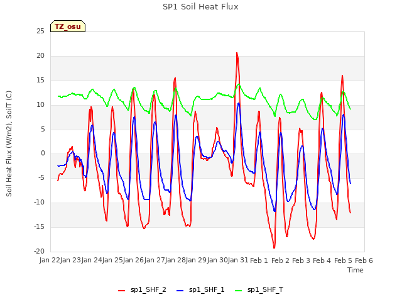The width and height of the screenshot is (402, 302).
Task: Click the Feb 6 x-axis tick label
Action: [364, 260]
